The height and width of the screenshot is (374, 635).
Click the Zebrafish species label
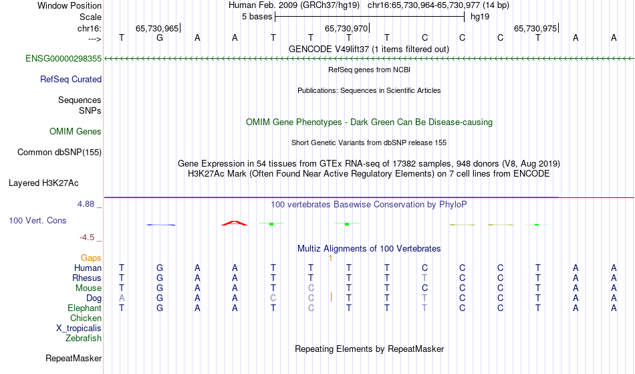(84, 338)
